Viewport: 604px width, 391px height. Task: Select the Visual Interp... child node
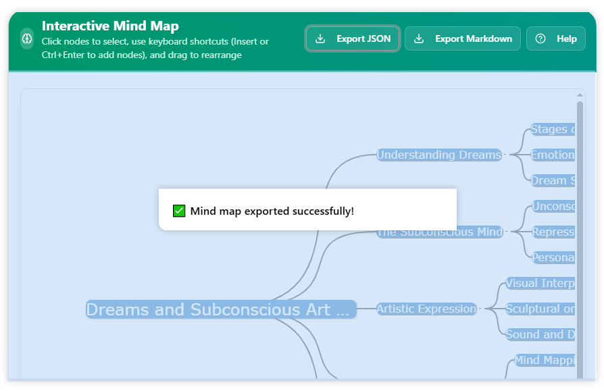coord(540,283)
